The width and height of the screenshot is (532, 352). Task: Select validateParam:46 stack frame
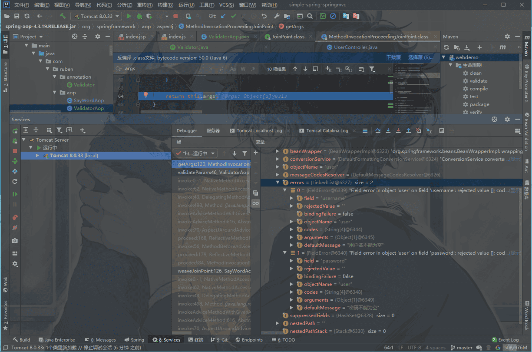point(213,172)
